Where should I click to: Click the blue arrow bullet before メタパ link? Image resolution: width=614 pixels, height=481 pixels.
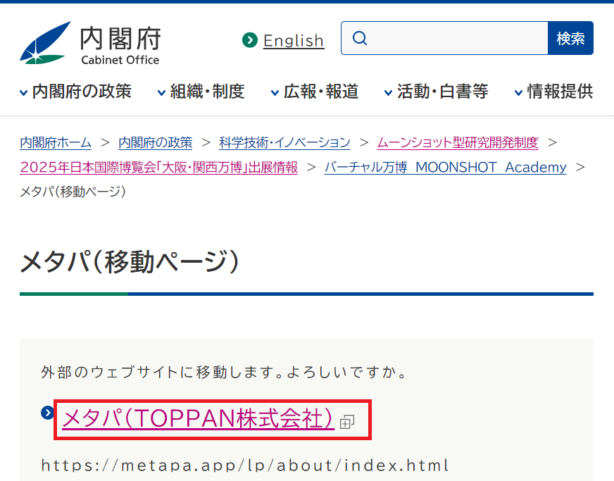(x=48, y=413)
